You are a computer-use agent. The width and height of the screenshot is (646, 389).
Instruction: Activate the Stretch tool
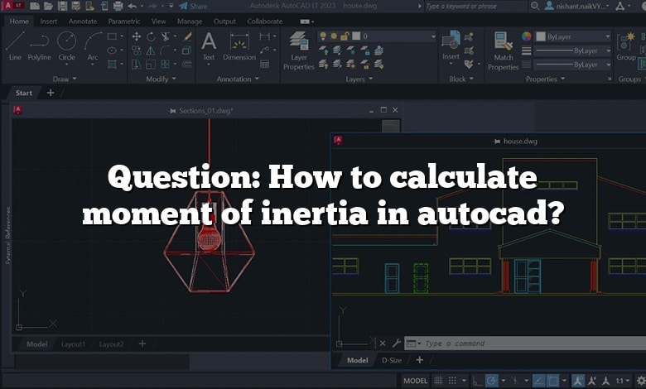137,65
